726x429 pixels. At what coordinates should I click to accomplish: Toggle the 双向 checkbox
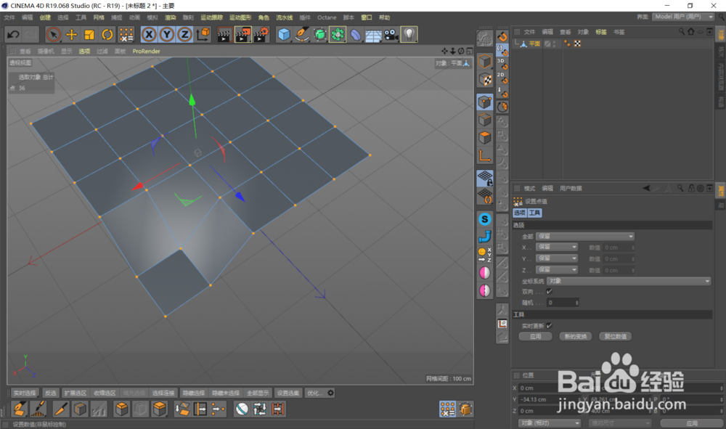click(549, 292)
